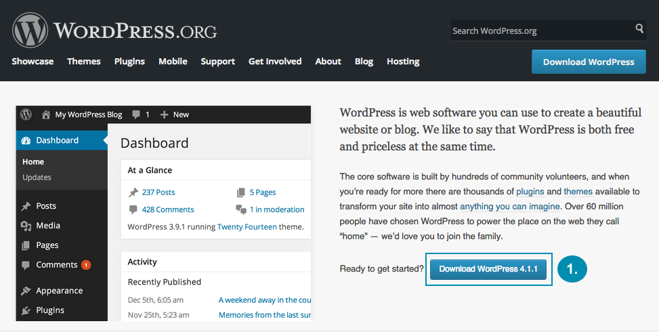Click the Media icon in the sidebar
Screen dimensions: 659x332
[26, 226]
